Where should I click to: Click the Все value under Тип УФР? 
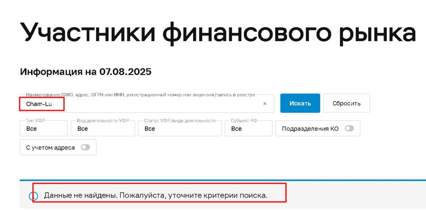coord(32,129)
